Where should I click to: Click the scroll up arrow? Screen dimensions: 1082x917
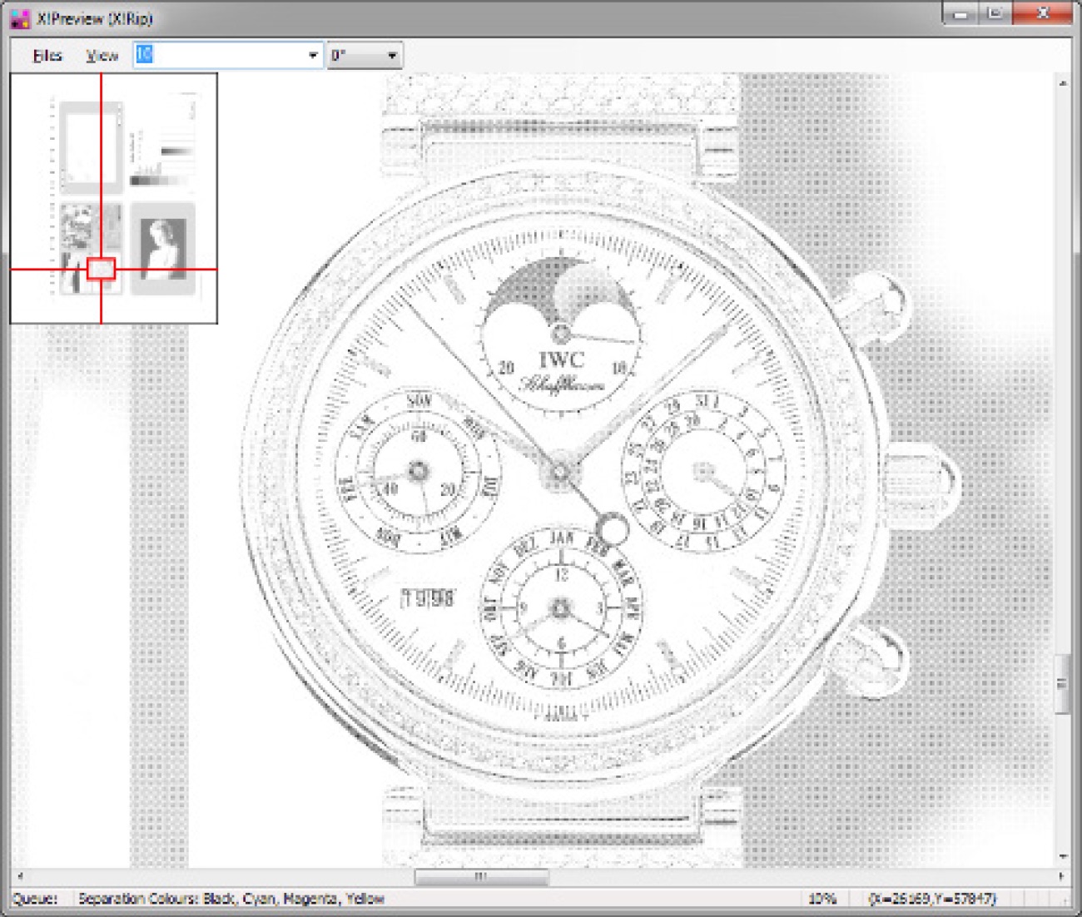point(1062,83)
